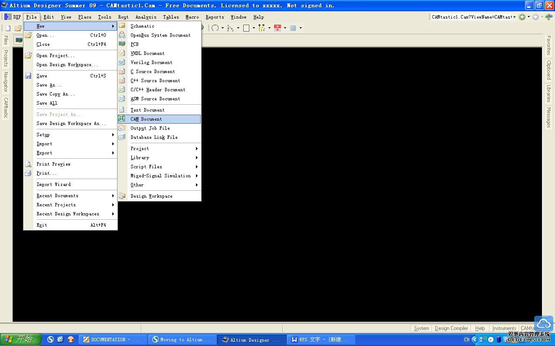Open the Tables menu

[171, 17]
